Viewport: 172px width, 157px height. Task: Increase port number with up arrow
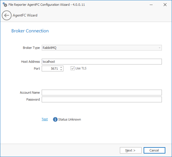61,67
